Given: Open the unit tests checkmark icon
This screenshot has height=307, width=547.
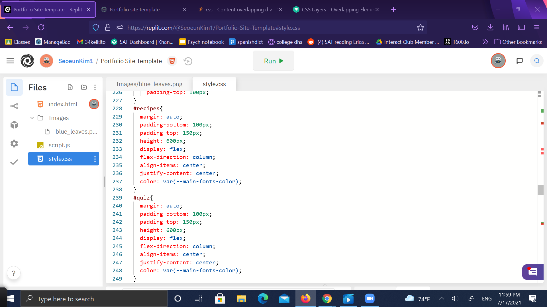Looking at the screenshot, I should pyautogui.click(x=14, y=162).
